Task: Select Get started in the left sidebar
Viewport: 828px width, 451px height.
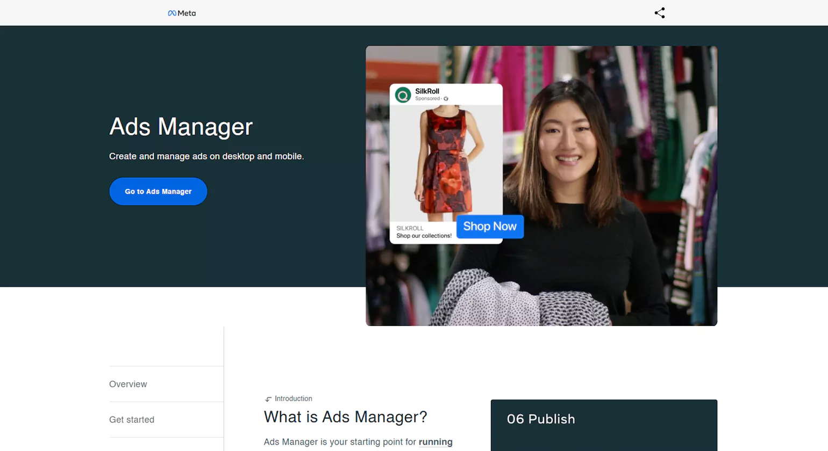Action: pos(131,419)
